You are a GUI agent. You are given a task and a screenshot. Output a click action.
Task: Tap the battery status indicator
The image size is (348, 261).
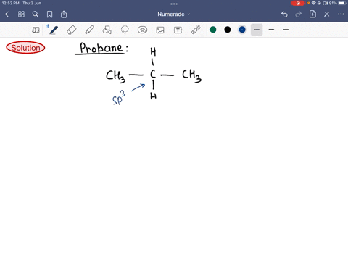coord(342,3)
